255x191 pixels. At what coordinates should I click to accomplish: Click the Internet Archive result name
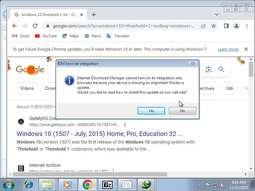point(45,165)
